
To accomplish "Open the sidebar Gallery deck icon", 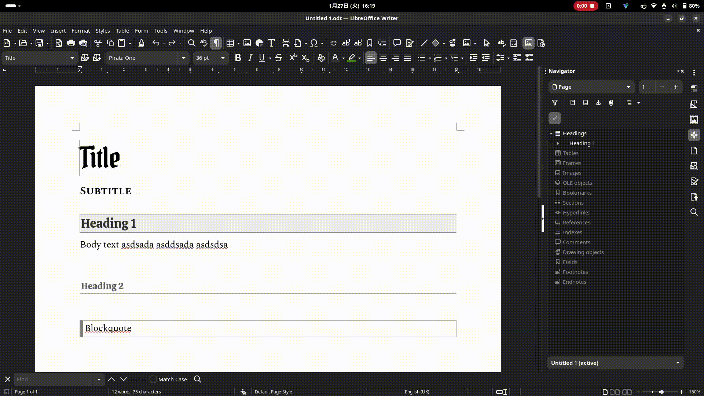I will coord(694,120).
